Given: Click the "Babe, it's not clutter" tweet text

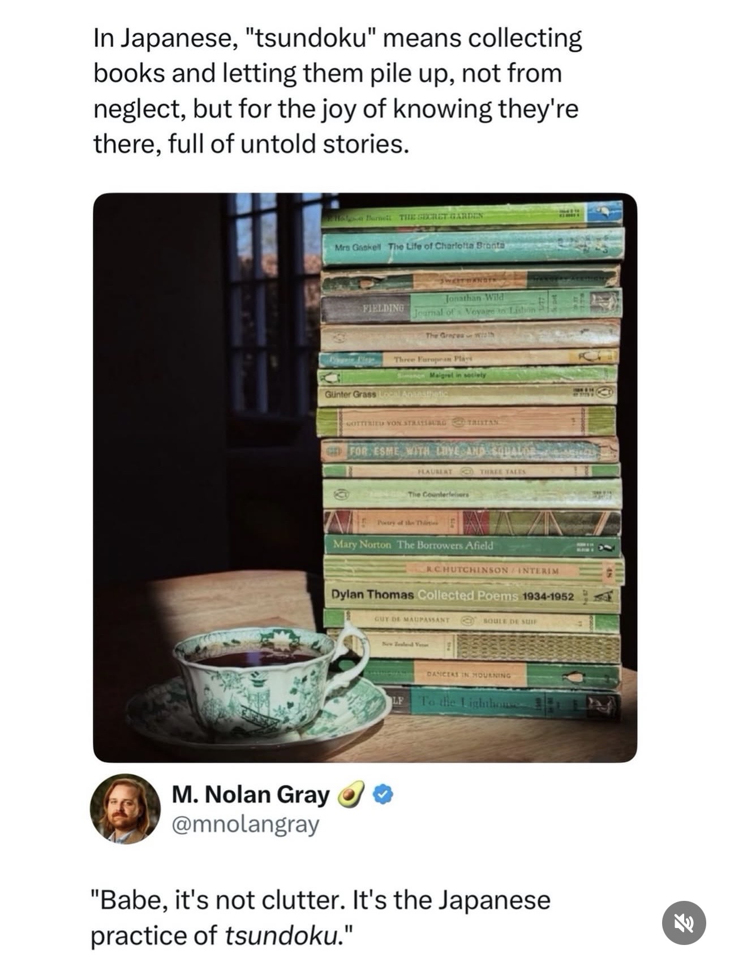Looking at the screenshot, I should [320, 917].
